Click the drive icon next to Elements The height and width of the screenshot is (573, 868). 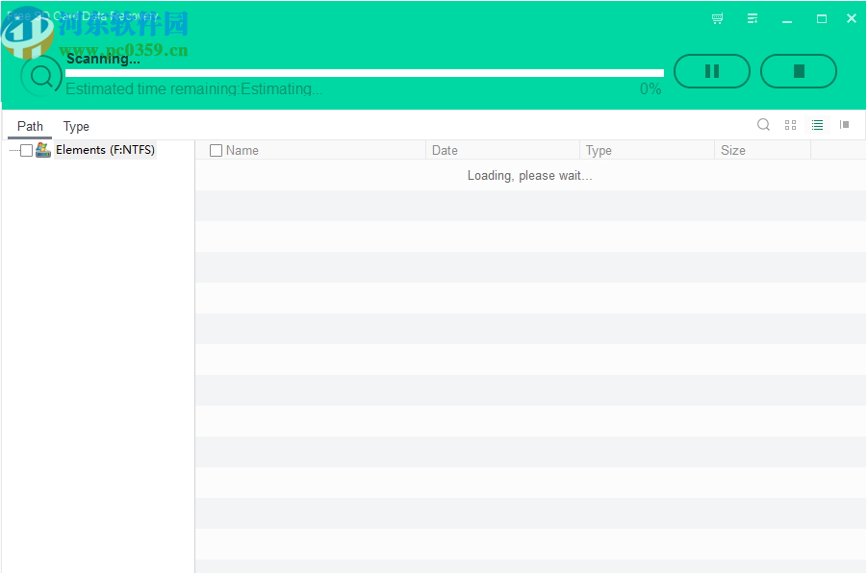(x=43, y=150)
